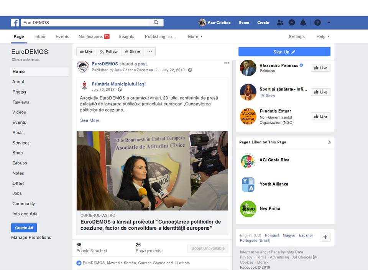Open the Publishing Tools tab
The height and width of the screenshot is (276, 368).
coord(160,36)
